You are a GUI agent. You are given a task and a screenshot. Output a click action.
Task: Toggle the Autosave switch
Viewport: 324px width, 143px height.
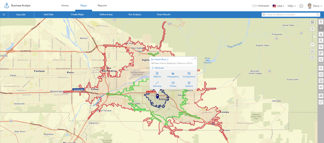click(254, 6)
